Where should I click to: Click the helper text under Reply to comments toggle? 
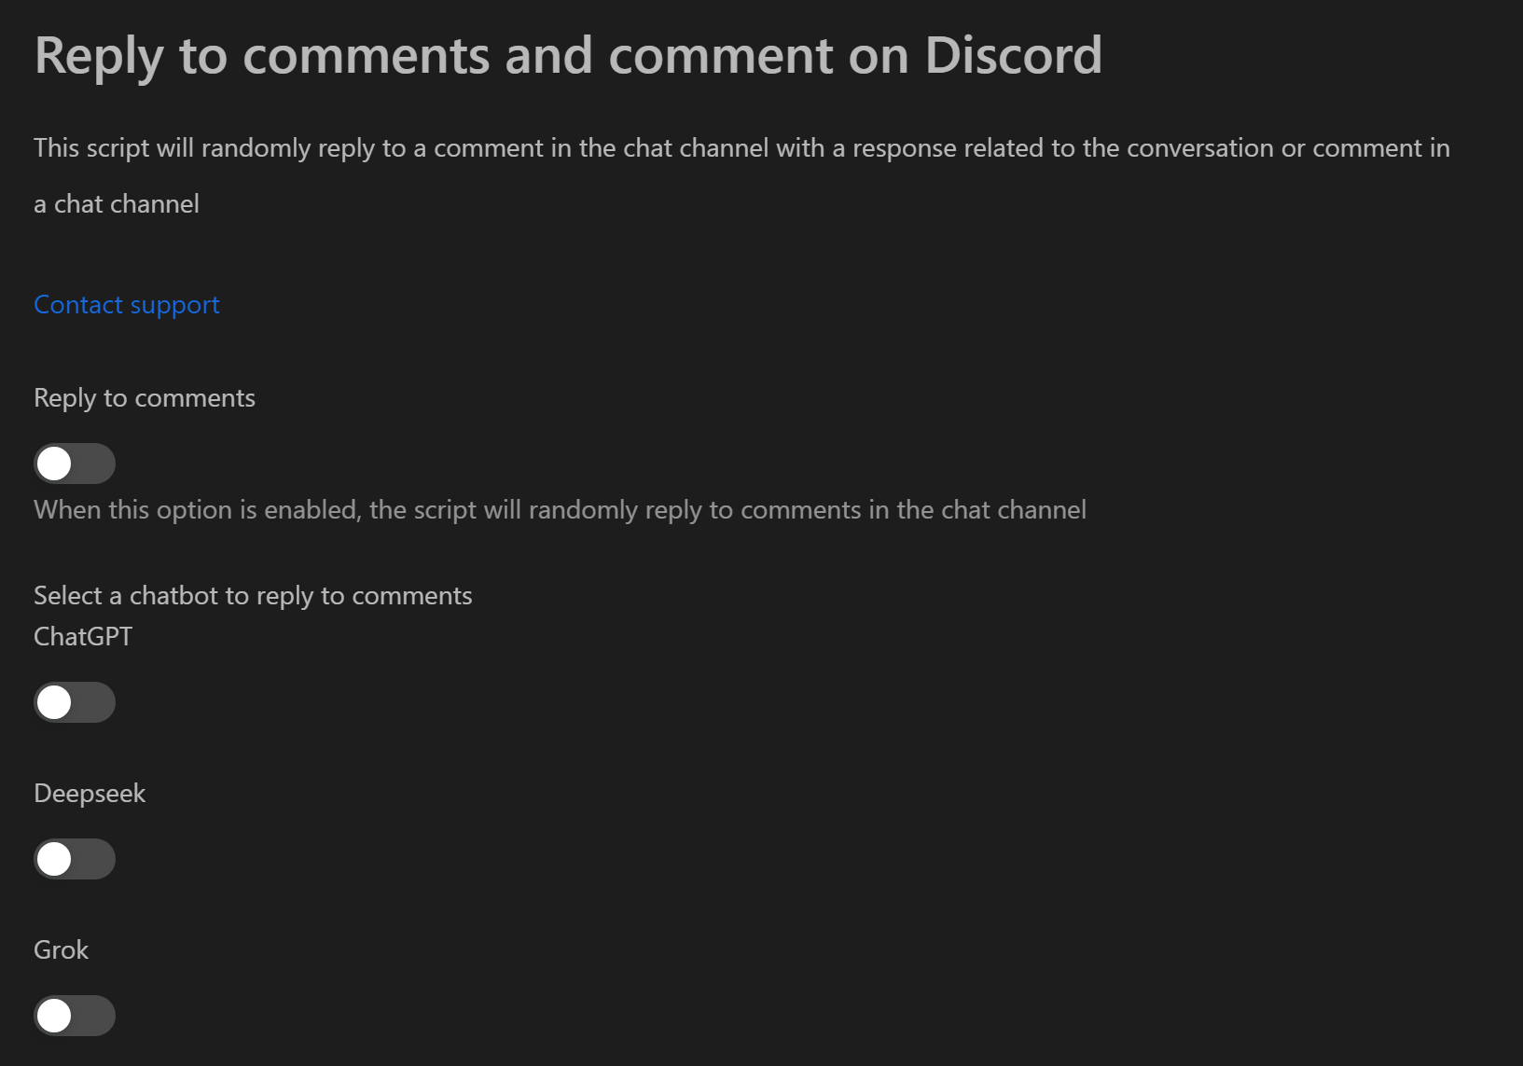pyautogui.click(x=560, y=510)
